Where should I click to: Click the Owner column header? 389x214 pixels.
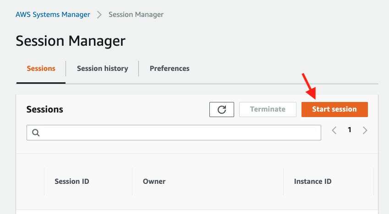pos(154,182)
